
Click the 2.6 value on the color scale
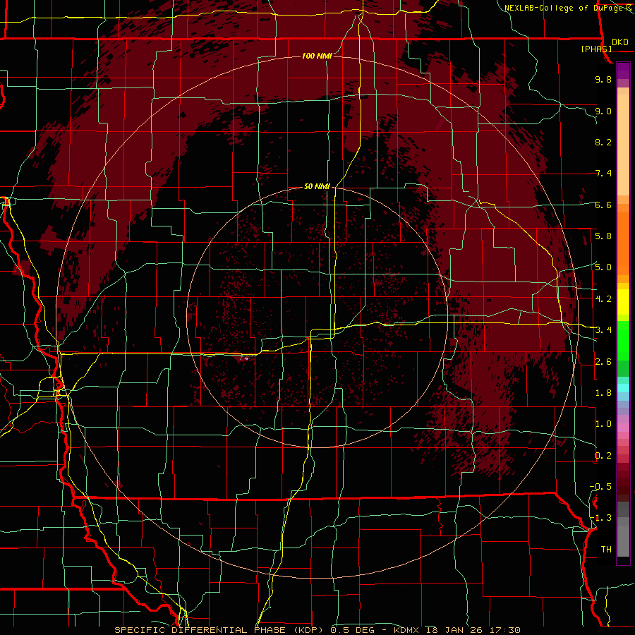[x=603, y=361]
